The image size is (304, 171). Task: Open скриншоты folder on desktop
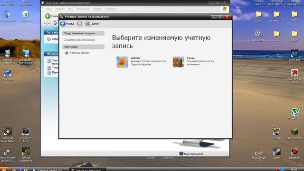point(276,14)
